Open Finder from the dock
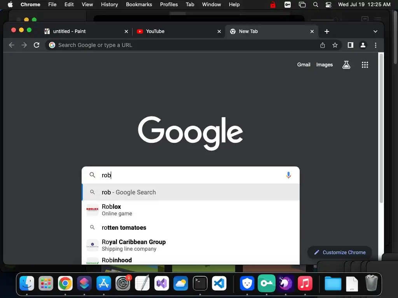 point(27,283)
